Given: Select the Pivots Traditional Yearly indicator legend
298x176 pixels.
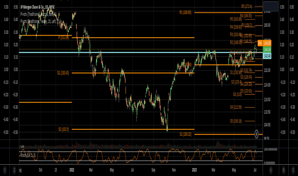Looking at the screenshot, I should (x=40, y=21).
